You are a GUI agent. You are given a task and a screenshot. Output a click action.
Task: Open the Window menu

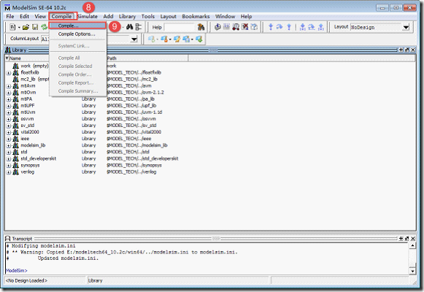pyautogui.click(x=225, y=17)
